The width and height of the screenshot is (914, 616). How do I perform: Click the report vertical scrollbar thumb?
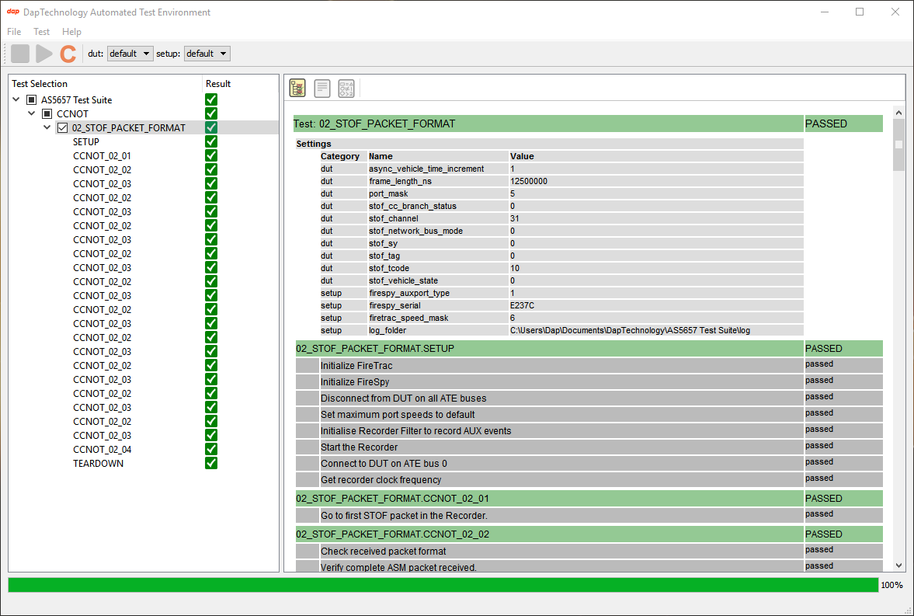pyautogui.click(x=898, y=145)
